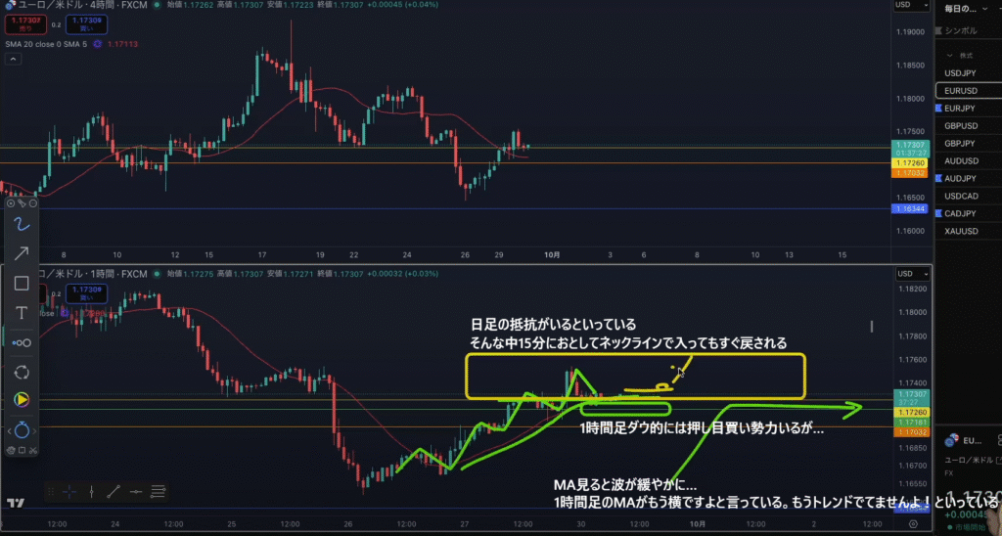
Task: Click the market status dot on 1-hour chart
Action: pos(157,274)
